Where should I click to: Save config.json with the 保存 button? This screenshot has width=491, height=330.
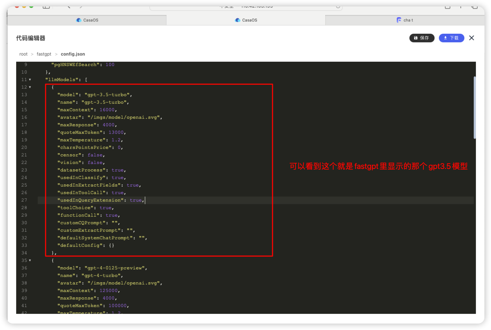tap(422, 38)
